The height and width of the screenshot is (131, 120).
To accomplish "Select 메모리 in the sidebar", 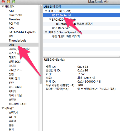I will (x=12, y=57).
